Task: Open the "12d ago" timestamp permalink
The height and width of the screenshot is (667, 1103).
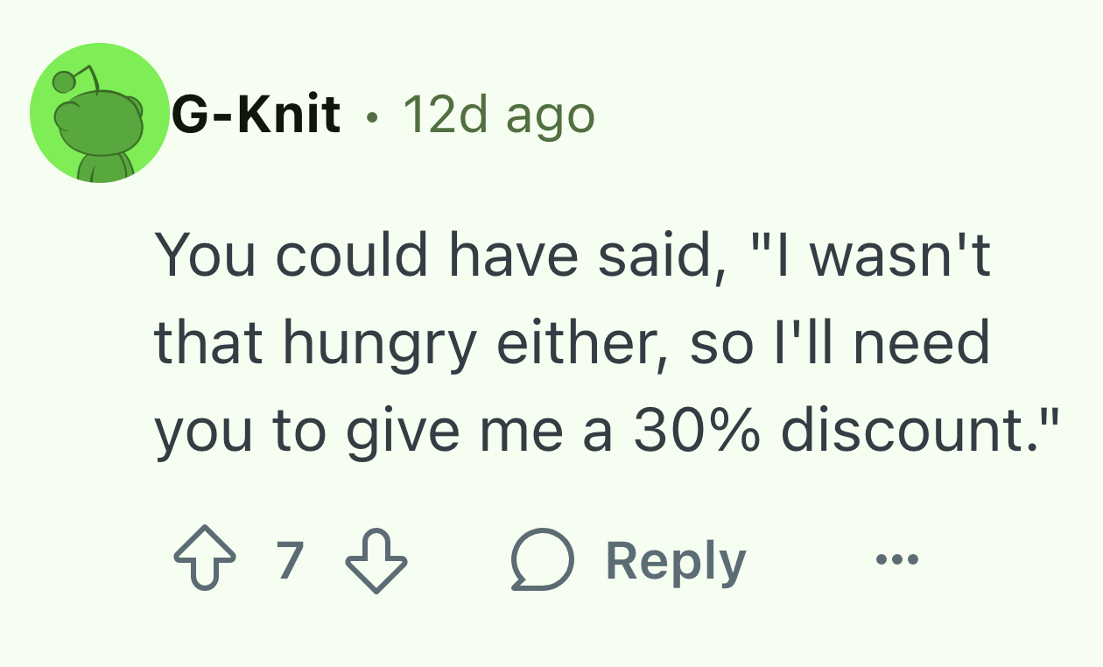Action: coord(498,115)
